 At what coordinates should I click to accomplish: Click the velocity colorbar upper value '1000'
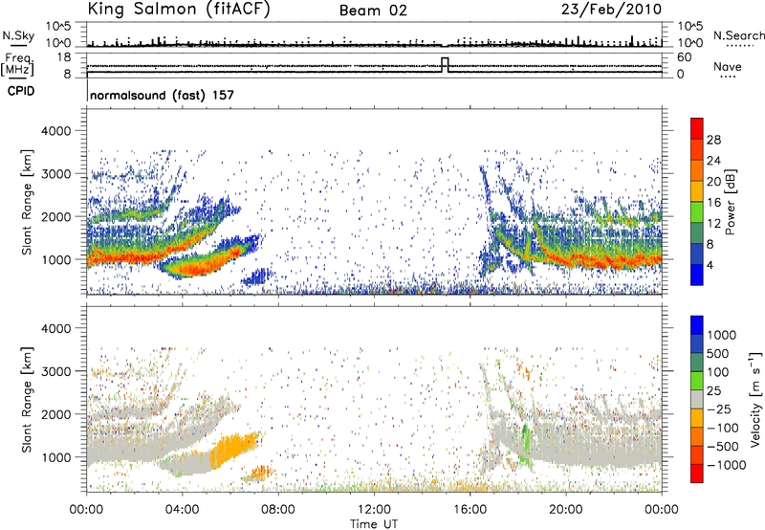click(x=721, y=335)
